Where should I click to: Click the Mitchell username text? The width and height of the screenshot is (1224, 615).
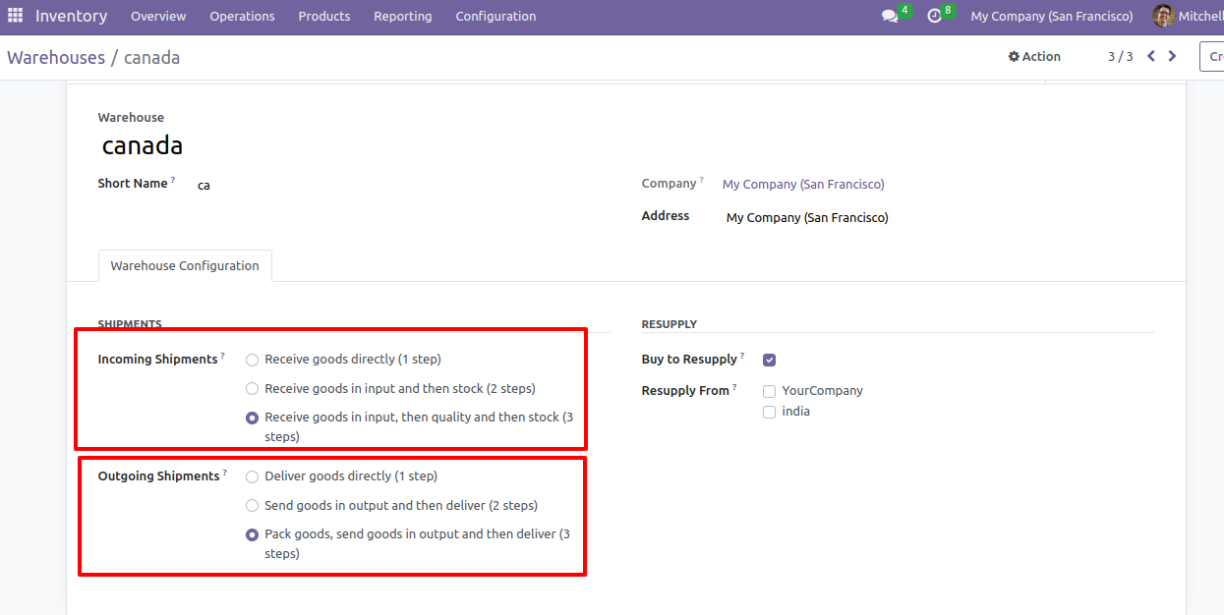click(1201, 17)
